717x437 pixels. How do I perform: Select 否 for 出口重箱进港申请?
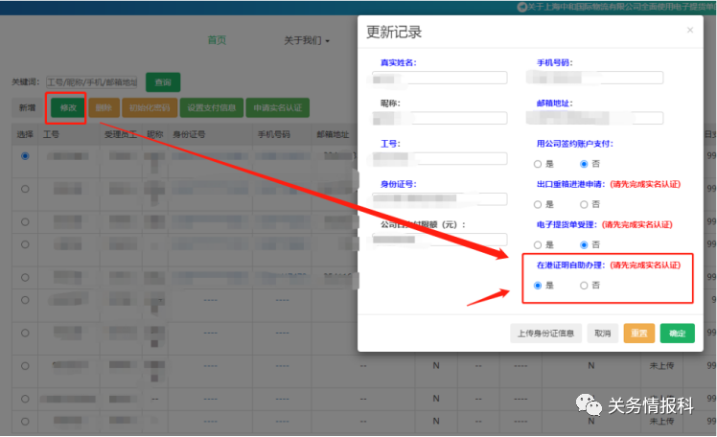(x=584, y=204)
